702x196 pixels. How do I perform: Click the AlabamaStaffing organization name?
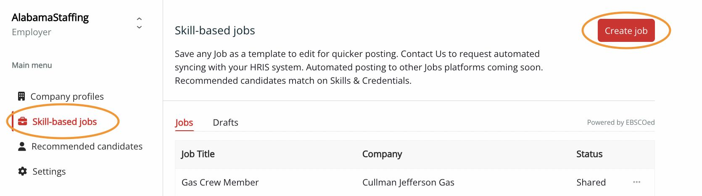pyautogui.click(x=50, y=18)
